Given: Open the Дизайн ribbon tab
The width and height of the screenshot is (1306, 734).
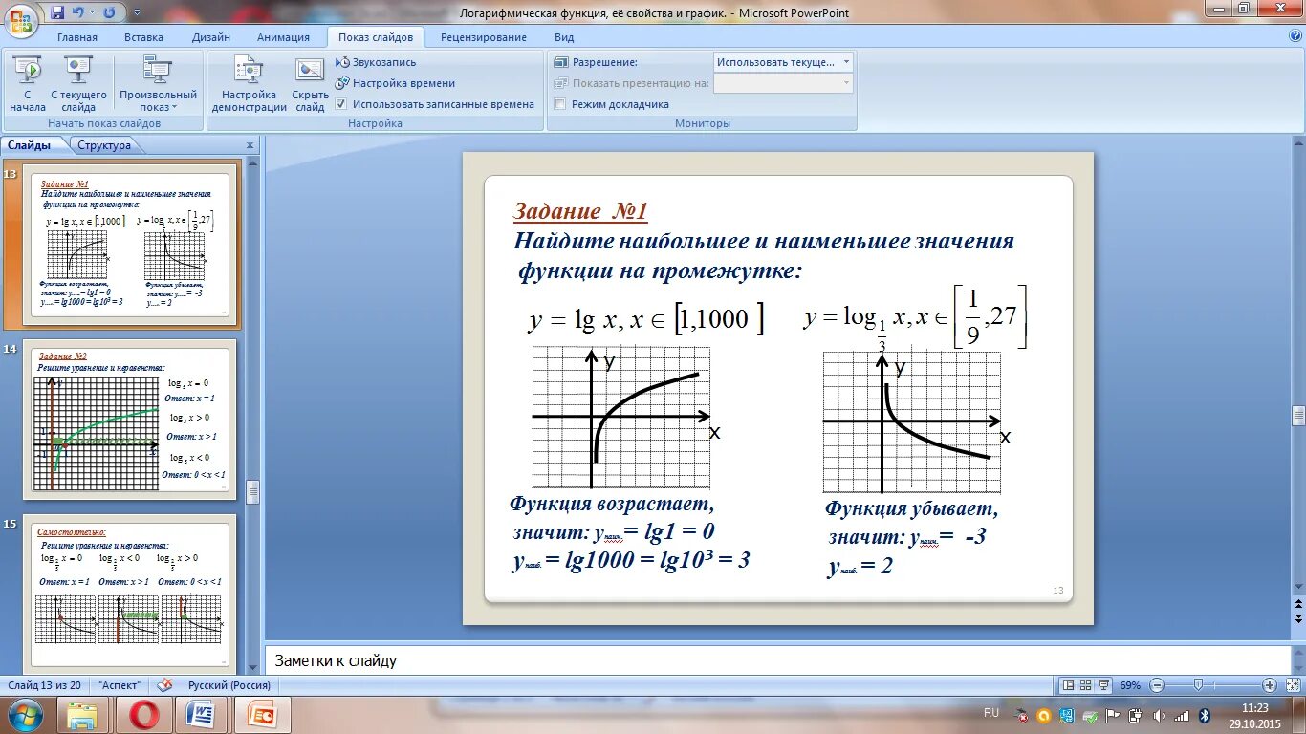Looking at the screenshot, I should [x=210, y=37].
